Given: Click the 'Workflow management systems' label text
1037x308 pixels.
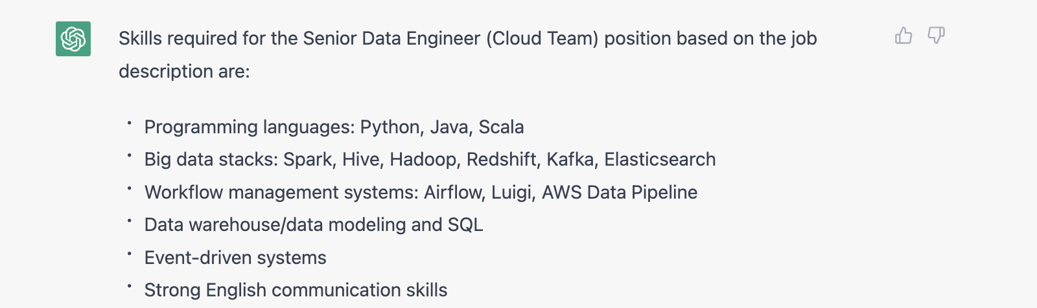Looking at the screenshot, I should [281, 192].
